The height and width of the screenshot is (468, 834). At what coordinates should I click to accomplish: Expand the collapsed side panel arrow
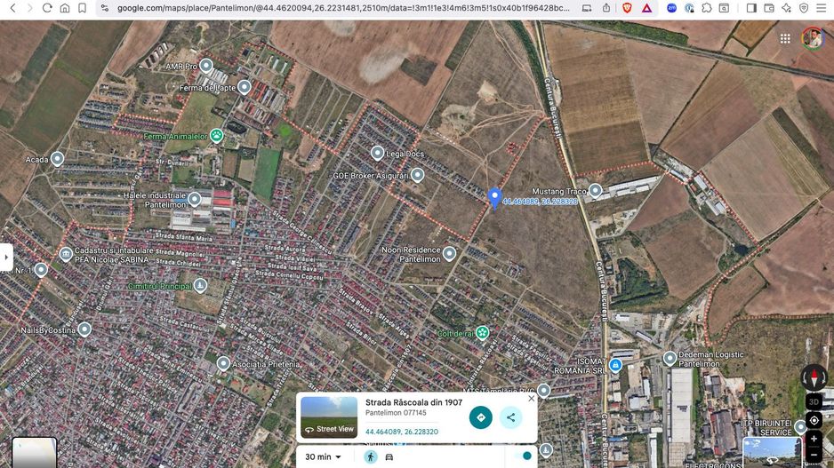pyautogui.click(x=6, y=258)
